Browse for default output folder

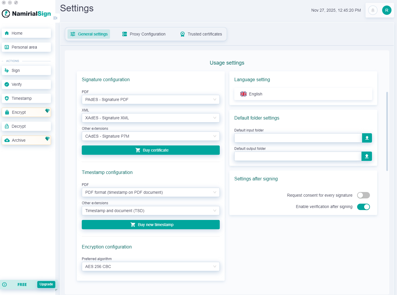pyautogui.click(x=366, y=156)
